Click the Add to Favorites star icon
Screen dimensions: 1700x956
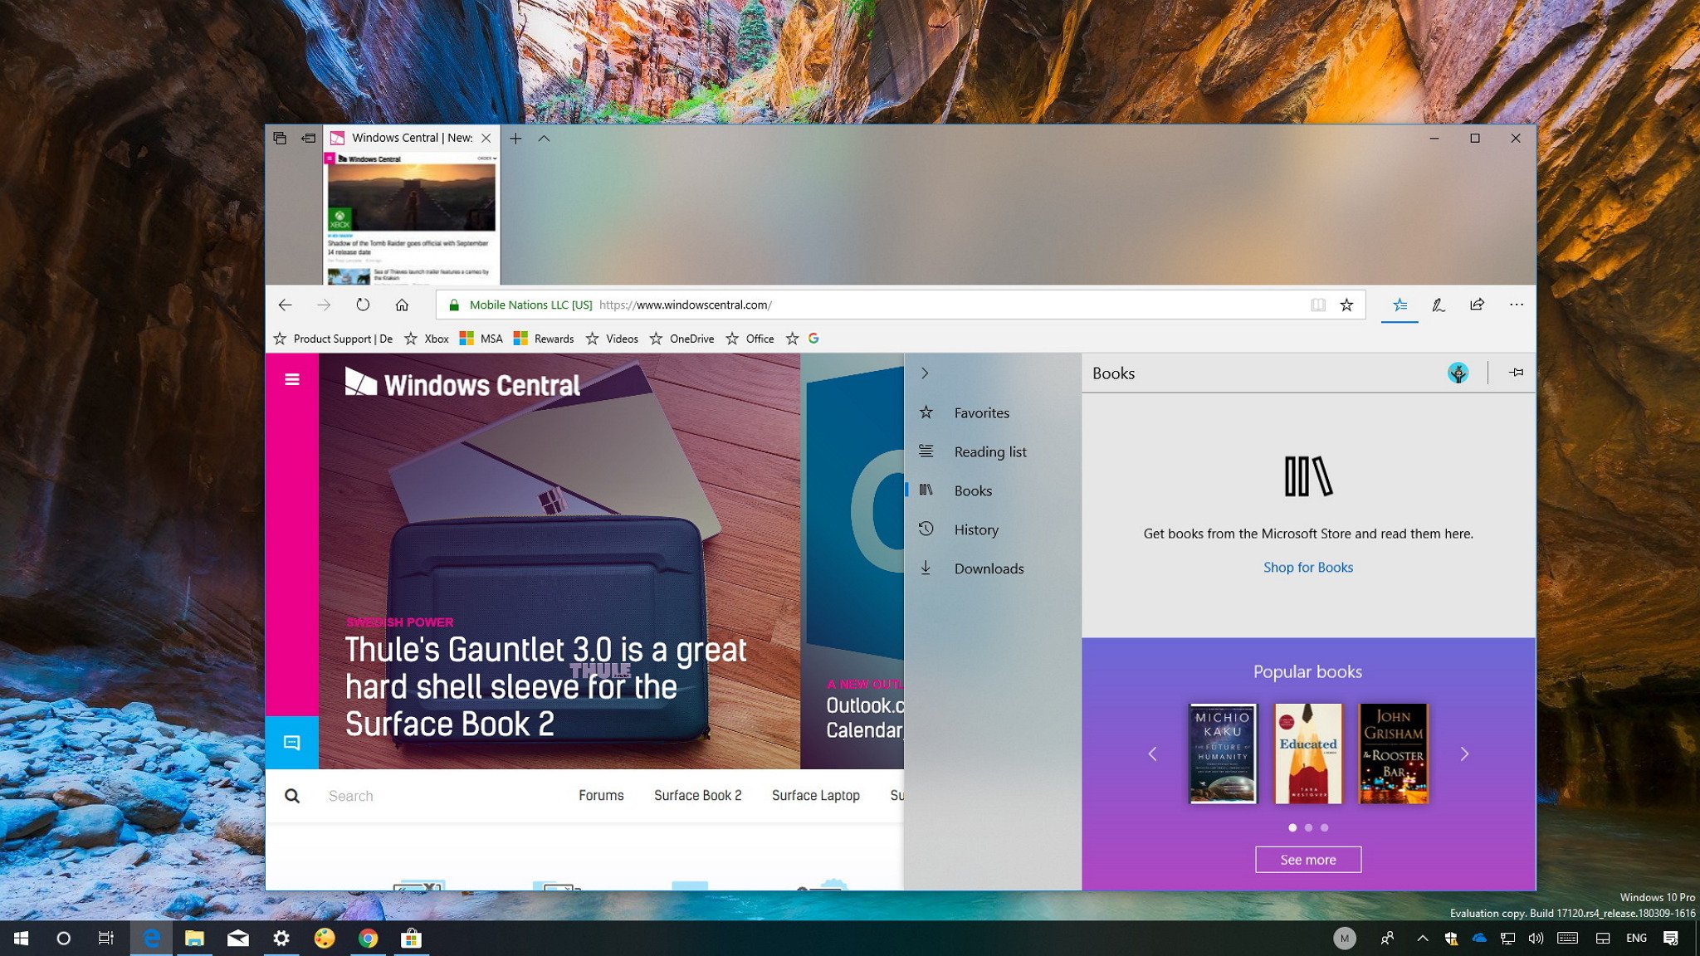coord(1347,305)
